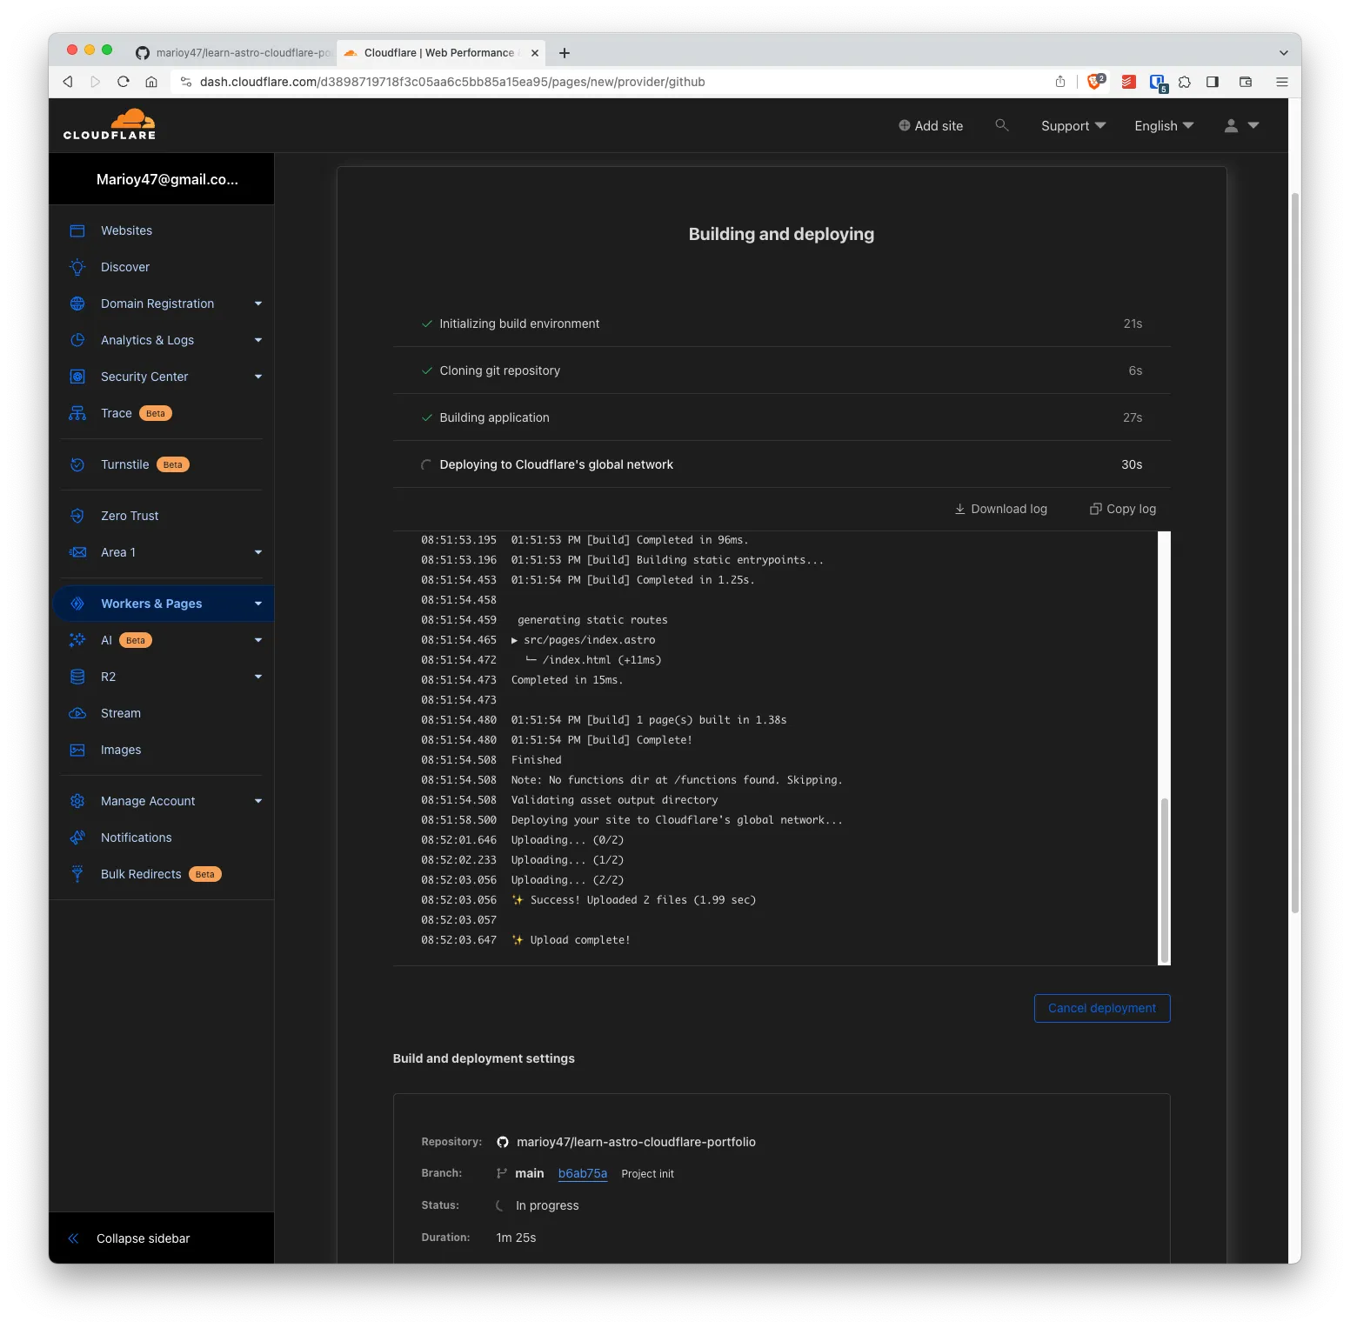Open the Brave wallet icon
Viewport: 1350px width, 1328px height.
1246,82
